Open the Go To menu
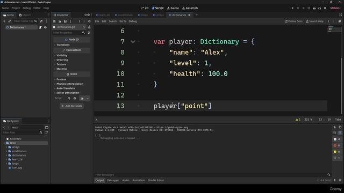Image resolution: width=344 pixels, height=193 pixels. pos(123,21)
